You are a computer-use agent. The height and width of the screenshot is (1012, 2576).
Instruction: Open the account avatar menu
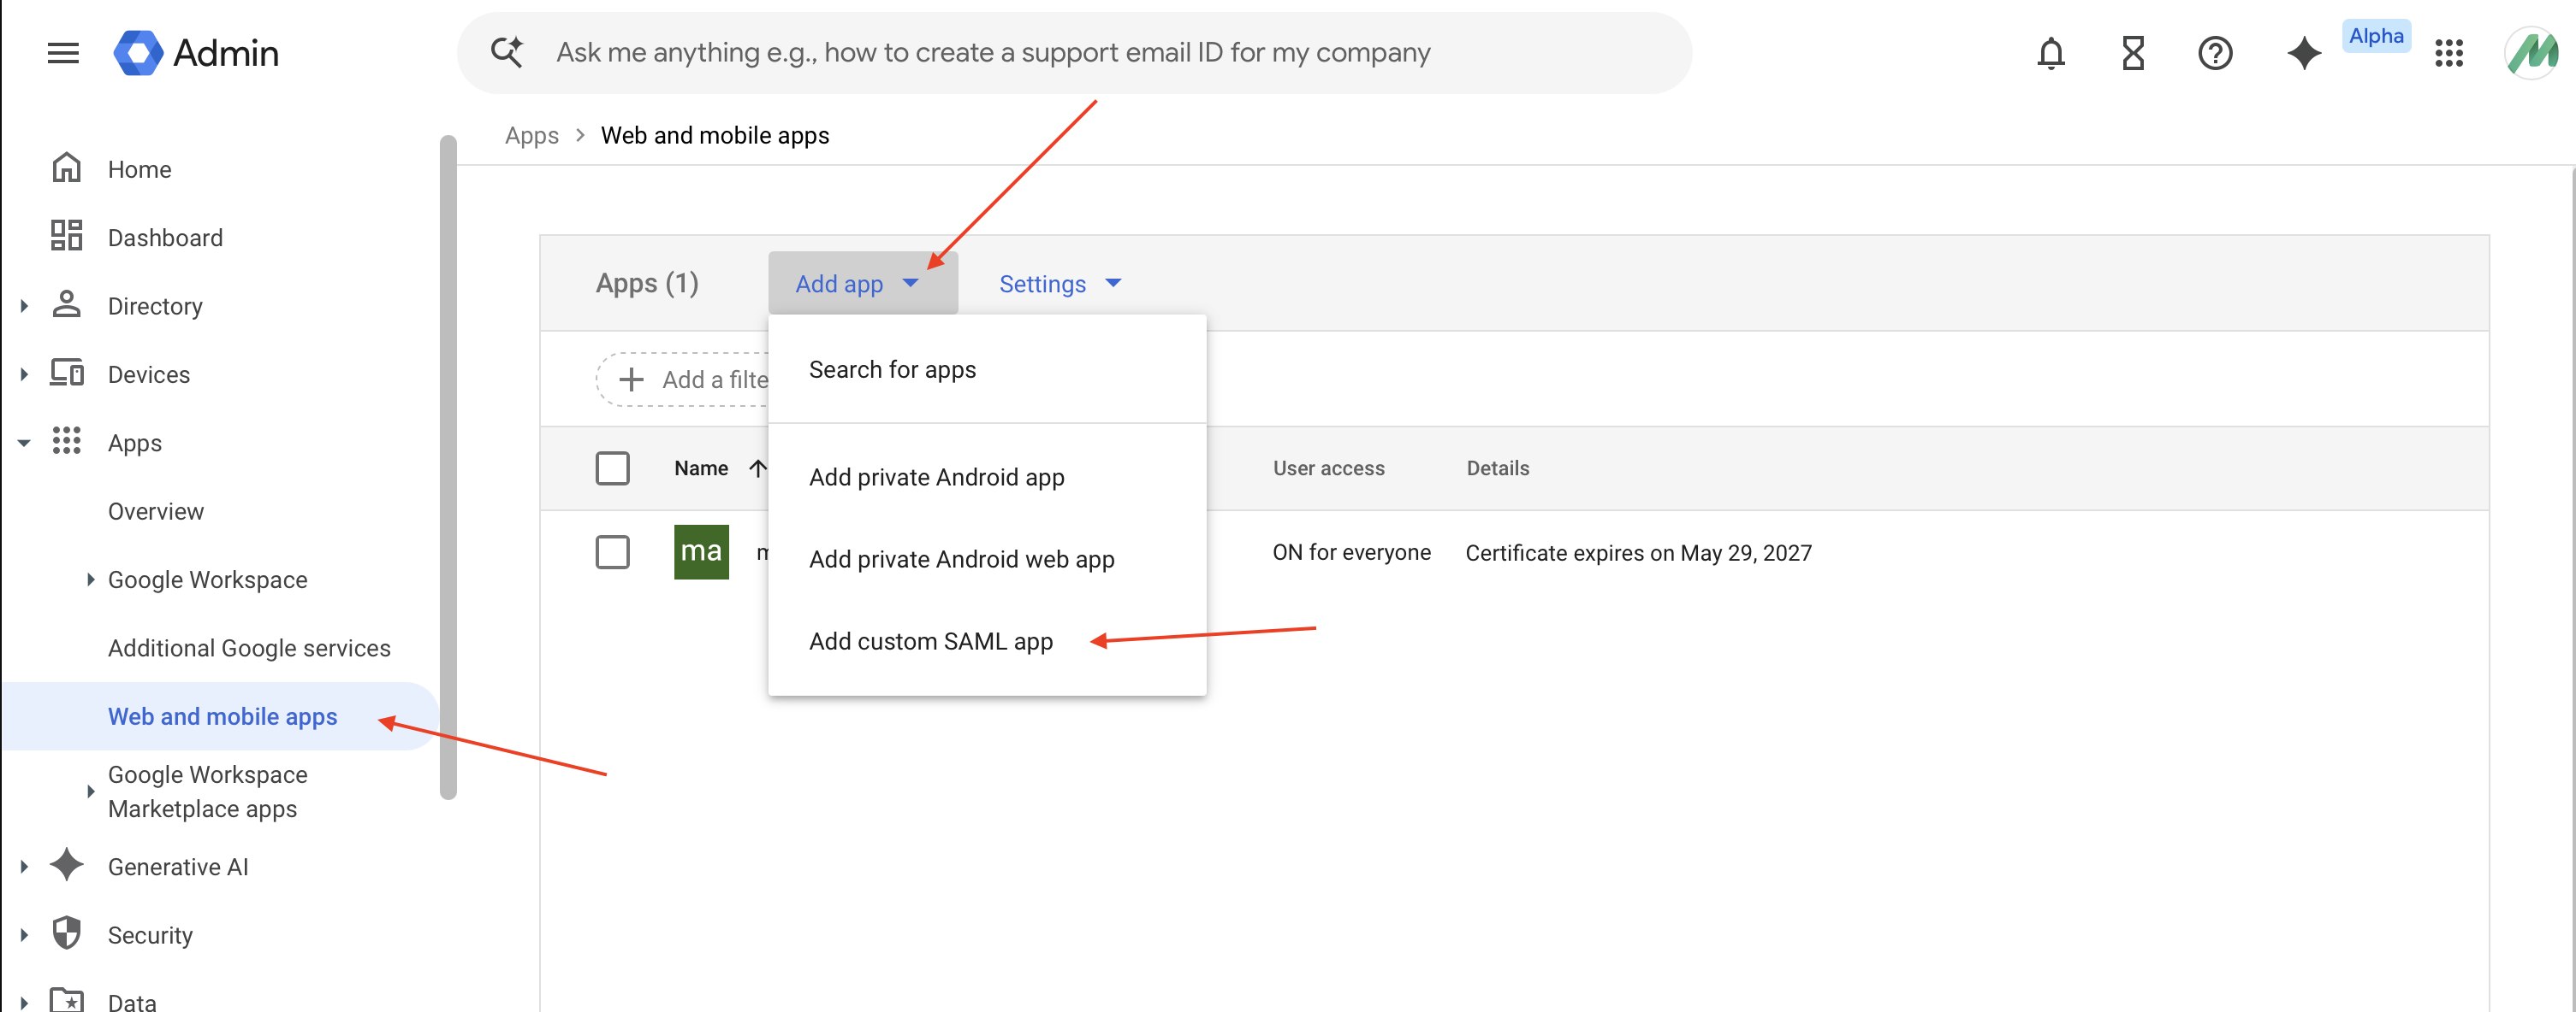click(2532, 53)
